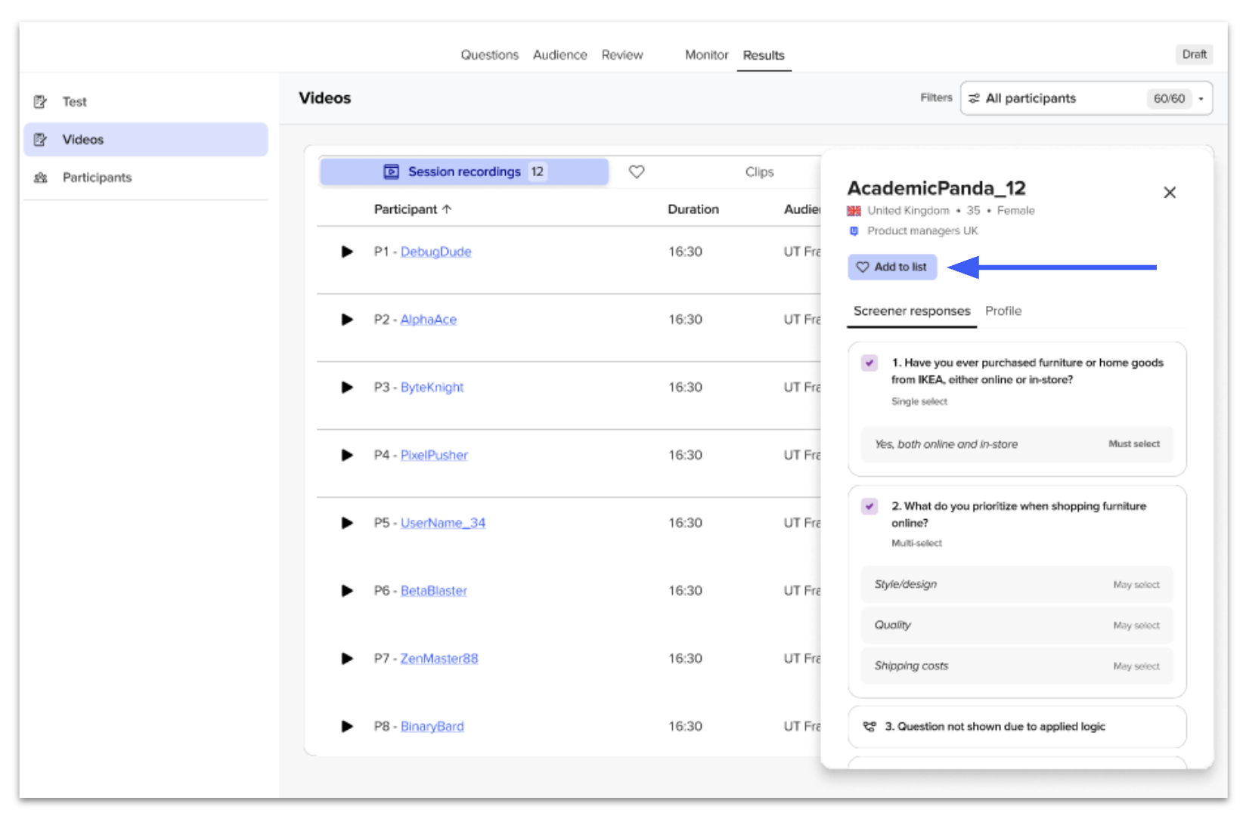Play P2 AlphaAce session recording
1246x819 pixels.
347,320
